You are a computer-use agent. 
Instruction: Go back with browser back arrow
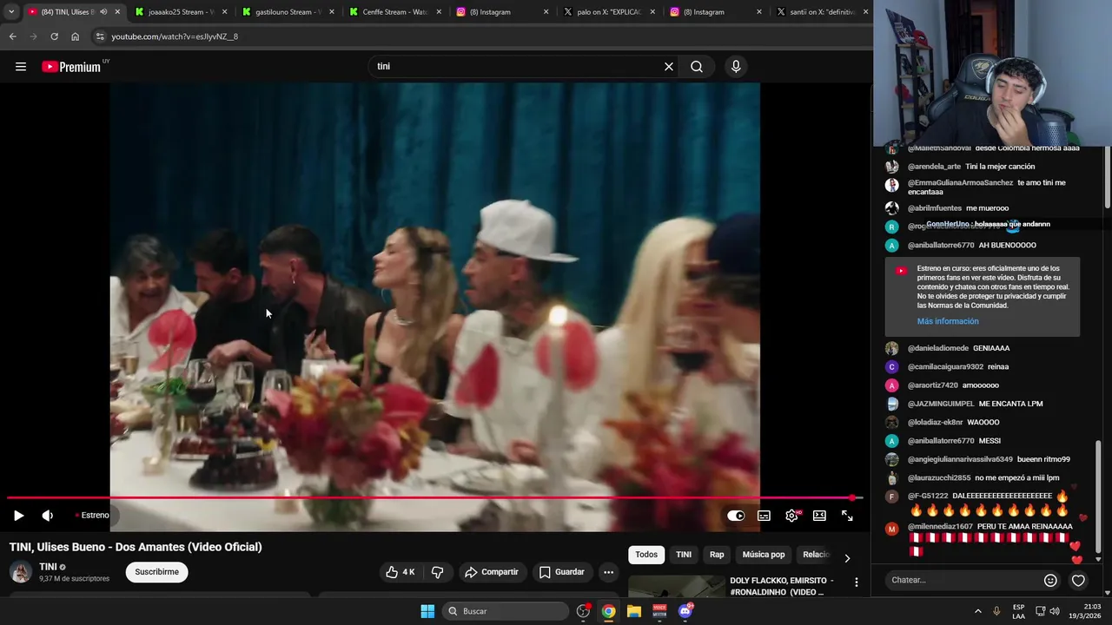coord(12,36)
